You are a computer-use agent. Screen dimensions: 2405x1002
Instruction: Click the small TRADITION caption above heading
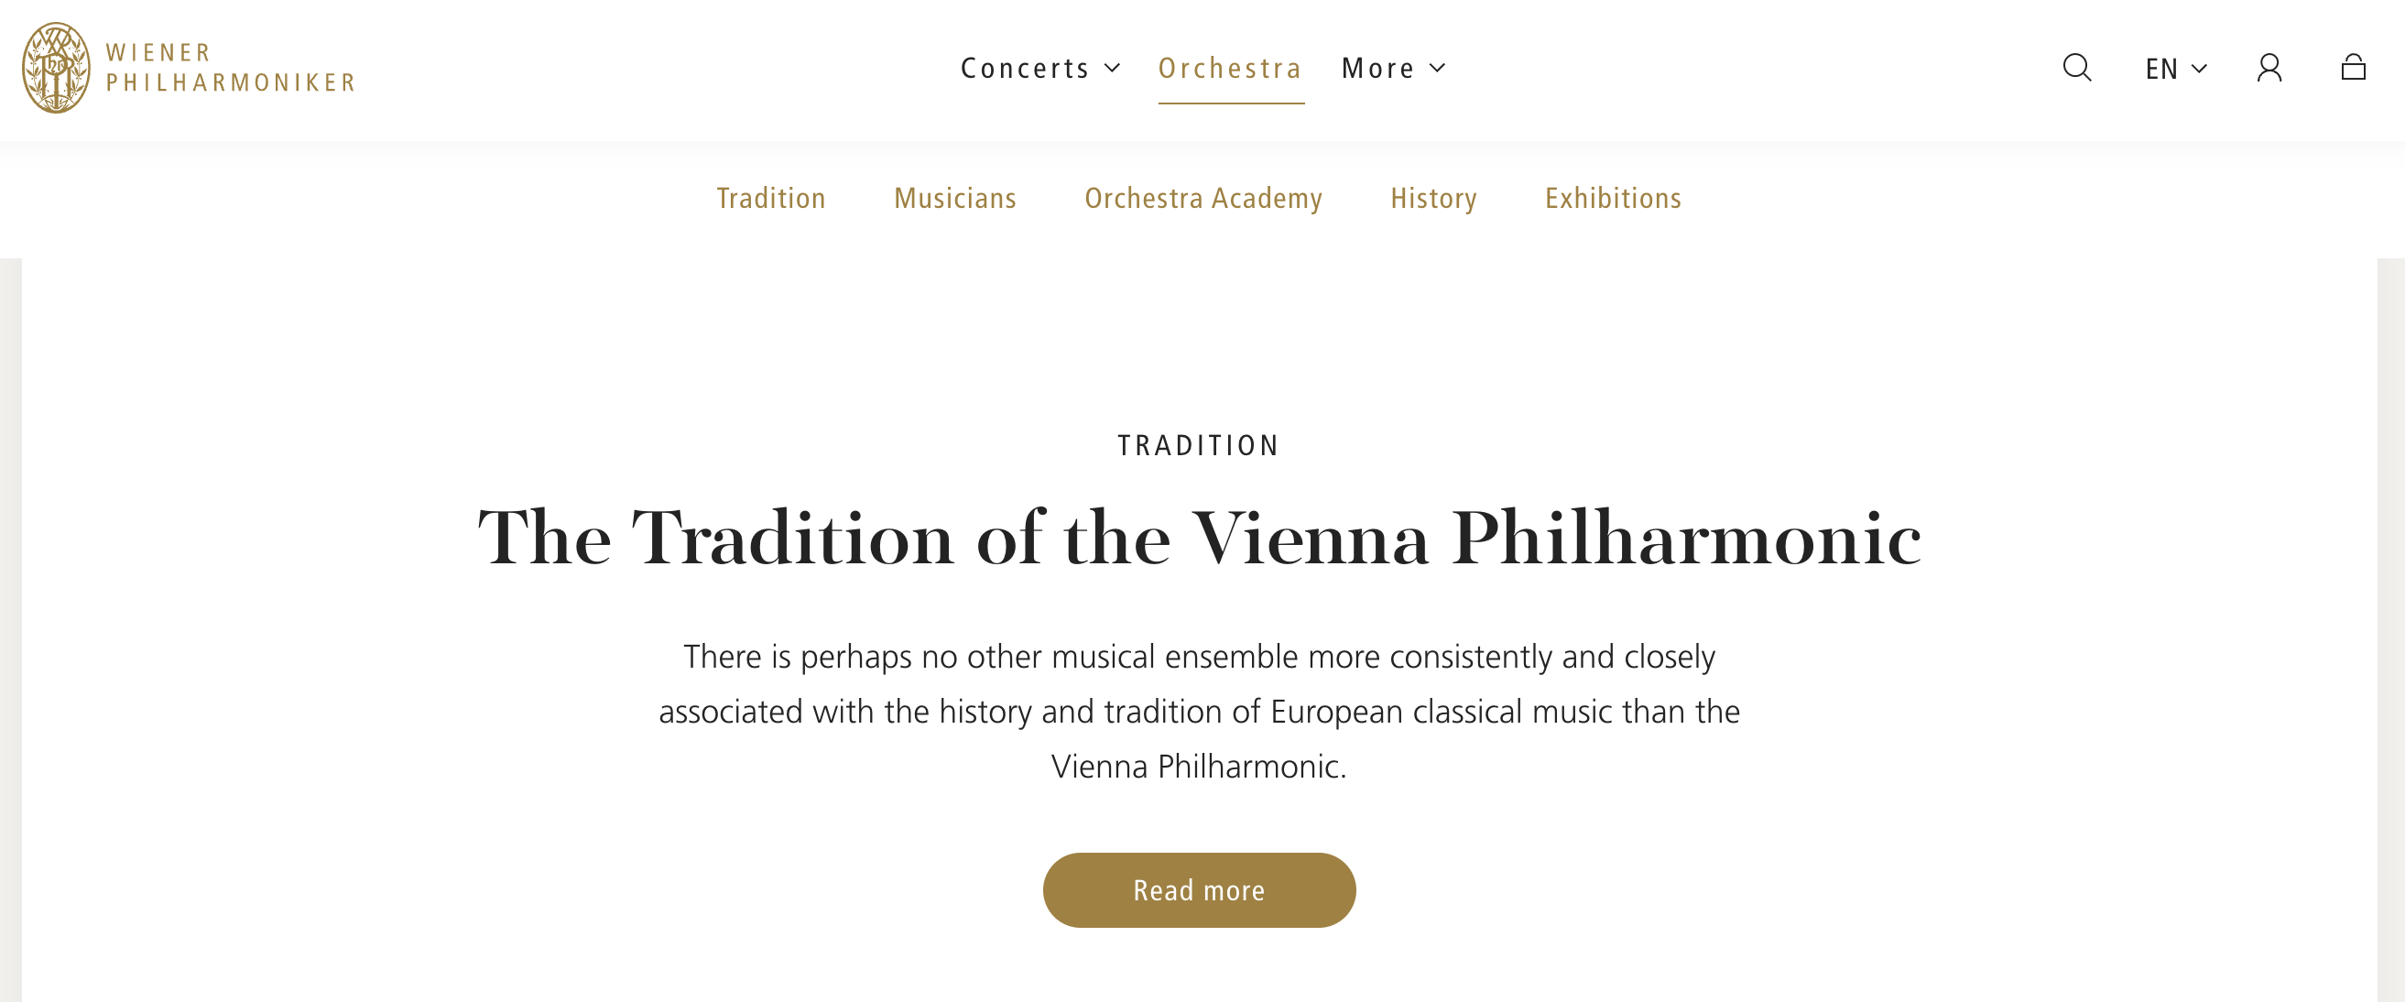coord(1199,445)
